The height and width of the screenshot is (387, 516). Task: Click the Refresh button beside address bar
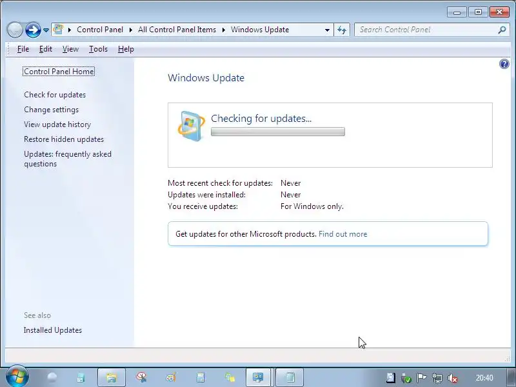click(x=342, y=30)
